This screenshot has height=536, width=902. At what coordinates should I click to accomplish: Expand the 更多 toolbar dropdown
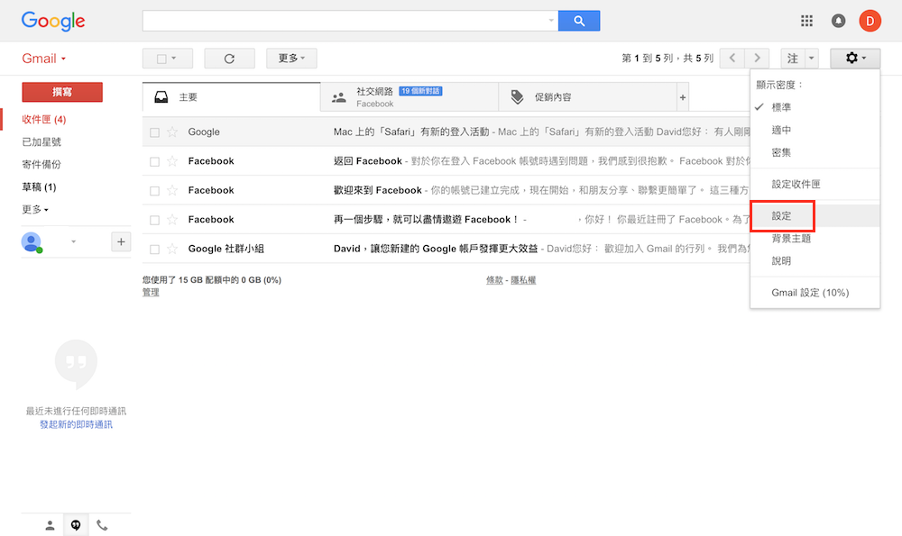pyautogui.click(x=291, y=59)
